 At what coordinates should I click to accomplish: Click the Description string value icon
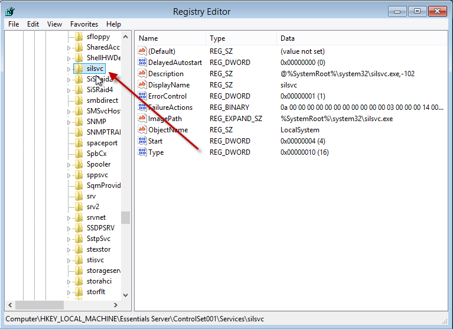(x=142, y=74)
